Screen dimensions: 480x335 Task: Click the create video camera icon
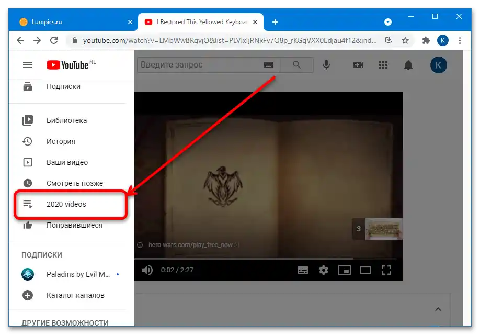pyautogui.click(x=358, y=65)
